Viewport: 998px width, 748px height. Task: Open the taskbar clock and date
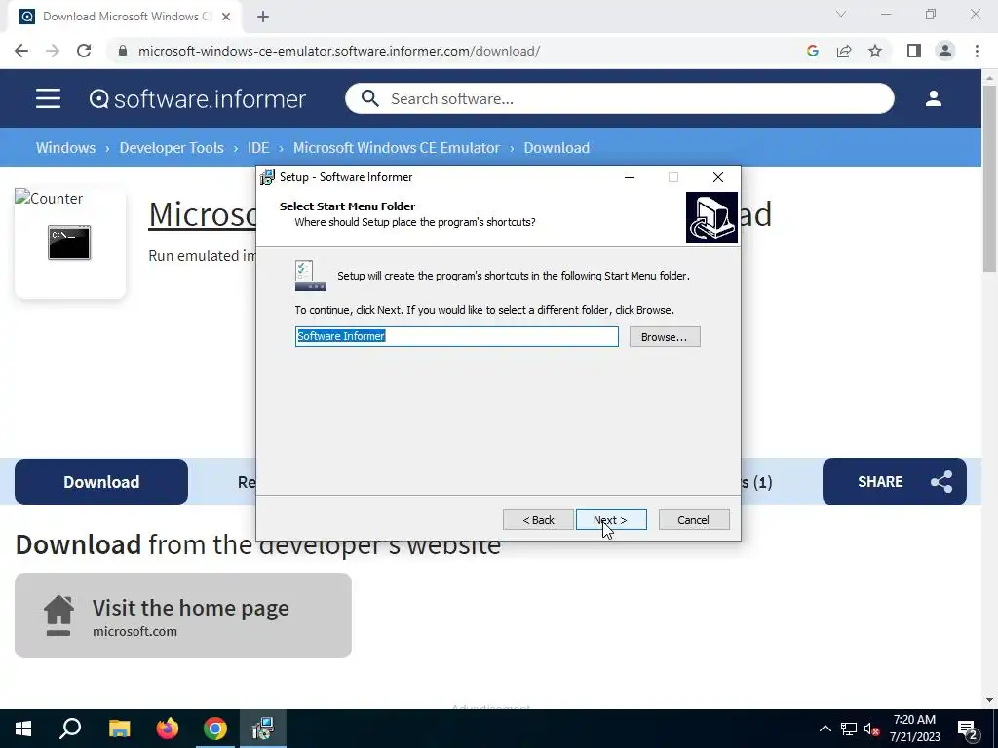tap(914, 729)
